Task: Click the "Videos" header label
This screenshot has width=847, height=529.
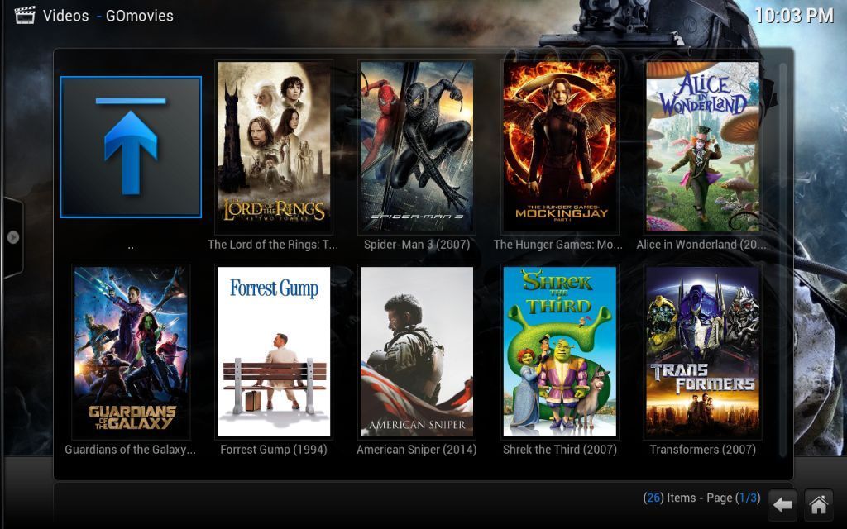Action: 66,16
